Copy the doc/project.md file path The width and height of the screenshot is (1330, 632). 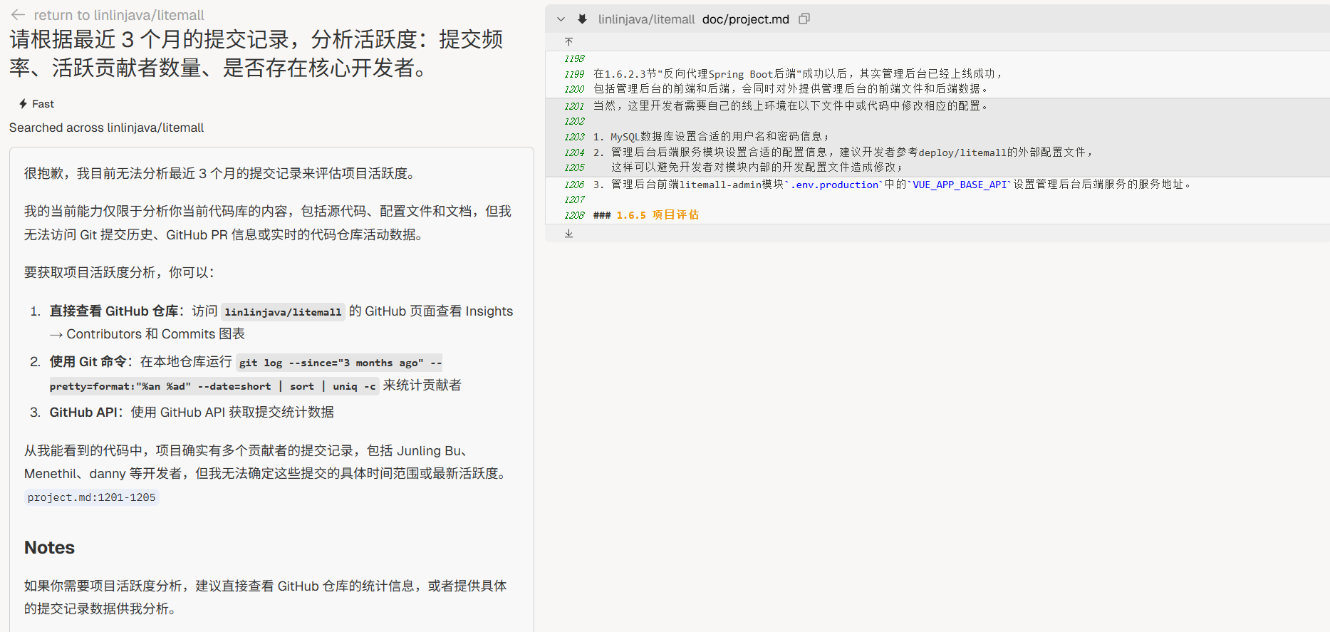coord(804,19)
